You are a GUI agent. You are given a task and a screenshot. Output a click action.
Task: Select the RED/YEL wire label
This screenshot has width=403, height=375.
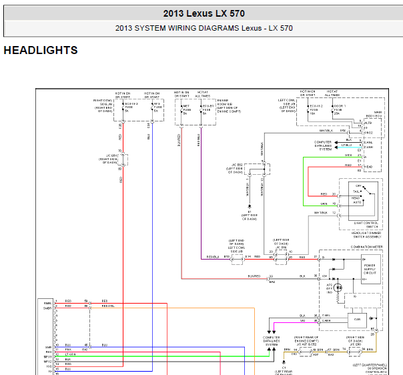108,306
